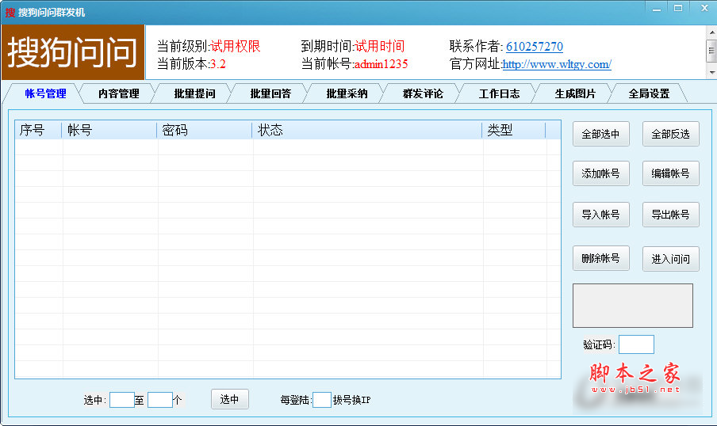The image size is (717, 426).
Task: Click the 类型 column header
Action: (x=514, y=130)
